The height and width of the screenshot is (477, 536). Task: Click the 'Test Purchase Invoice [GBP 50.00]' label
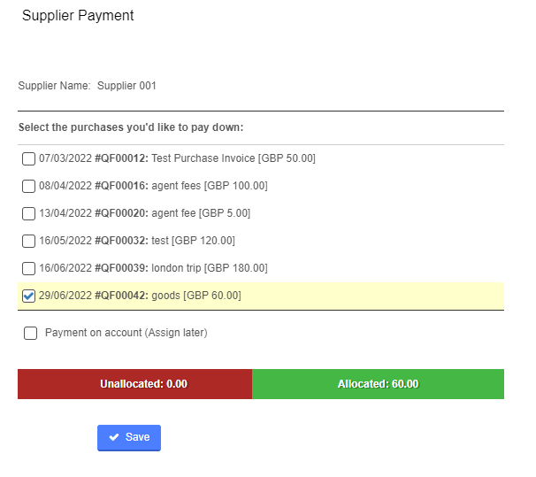click(234, 158)
